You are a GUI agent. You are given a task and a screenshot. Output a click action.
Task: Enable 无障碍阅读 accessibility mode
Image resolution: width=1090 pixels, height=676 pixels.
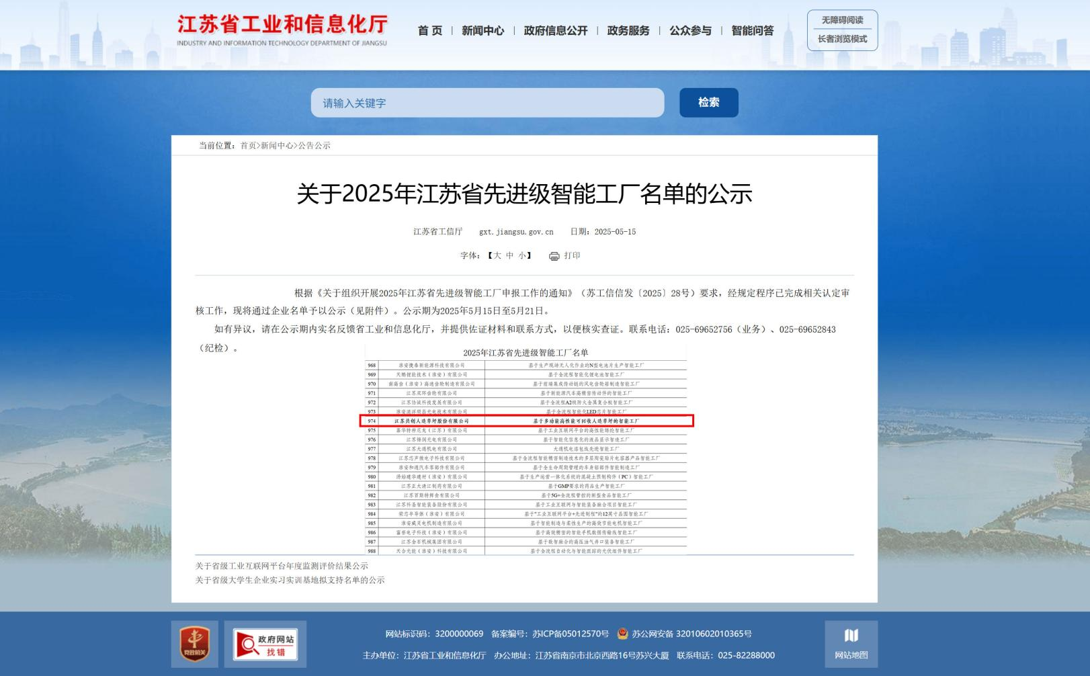click(842, 20)
